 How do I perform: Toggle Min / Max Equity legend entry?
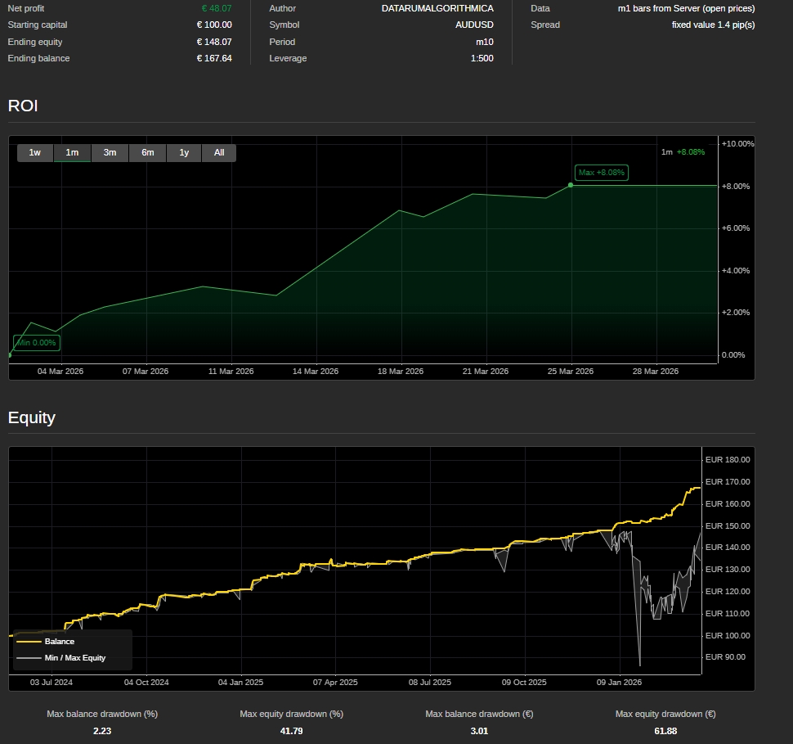coord(74,658)
